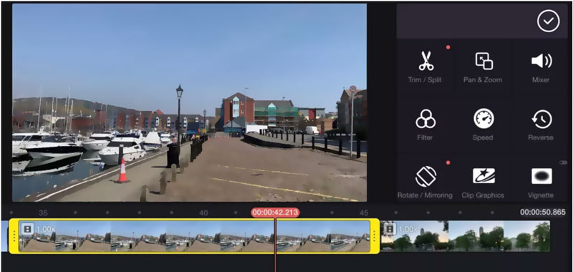
Task: Click the red playhead time 00:00:42.213
Action: tap(275, 213)
